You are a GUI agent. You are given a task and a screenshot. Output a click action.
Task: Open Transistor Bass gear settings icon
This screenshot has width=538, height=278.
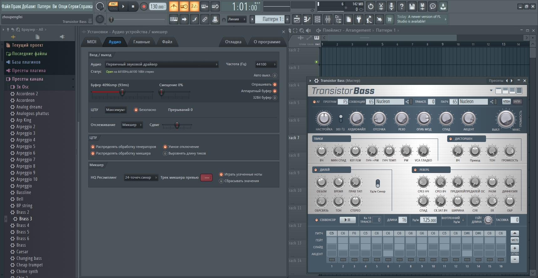[x=316, y=81]
